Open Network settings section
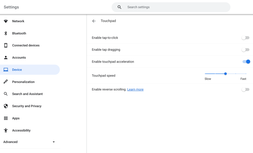 [x=30, y=21]
